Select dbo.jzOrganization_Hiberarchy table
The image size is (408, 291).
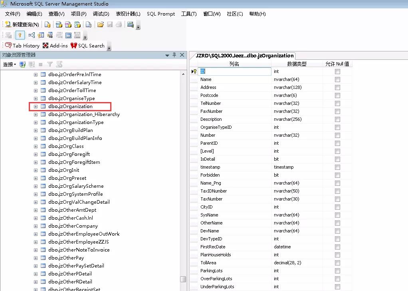click(x=84, y=114)
